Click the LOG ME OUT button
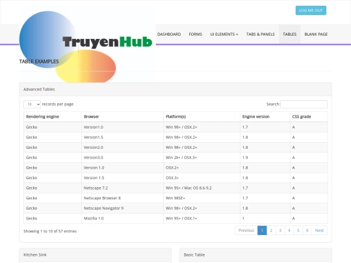 tap(311, 10)
